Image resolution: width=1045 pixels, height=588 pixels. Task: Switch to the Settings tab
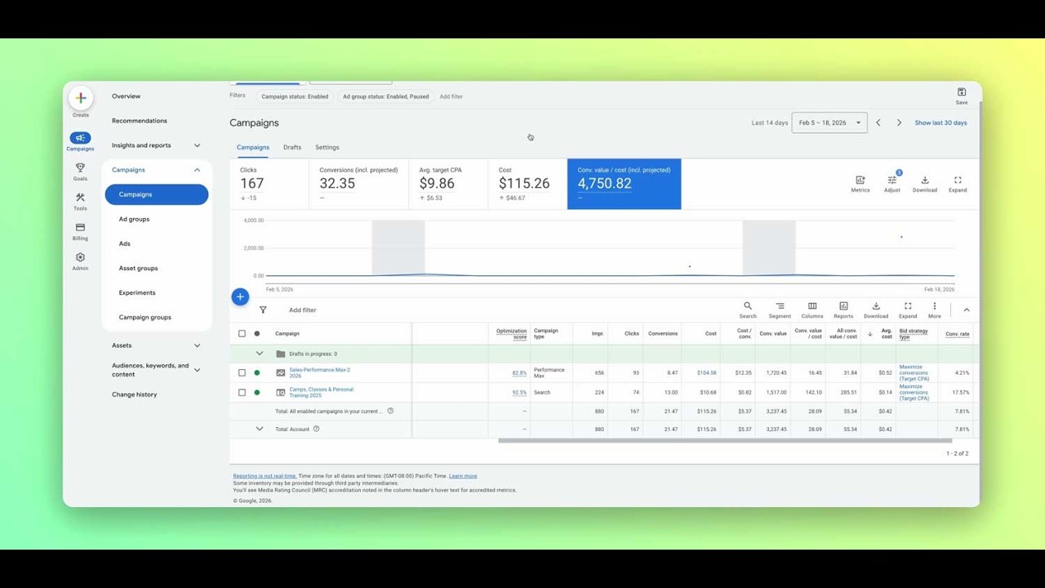[x=327, y=148]
